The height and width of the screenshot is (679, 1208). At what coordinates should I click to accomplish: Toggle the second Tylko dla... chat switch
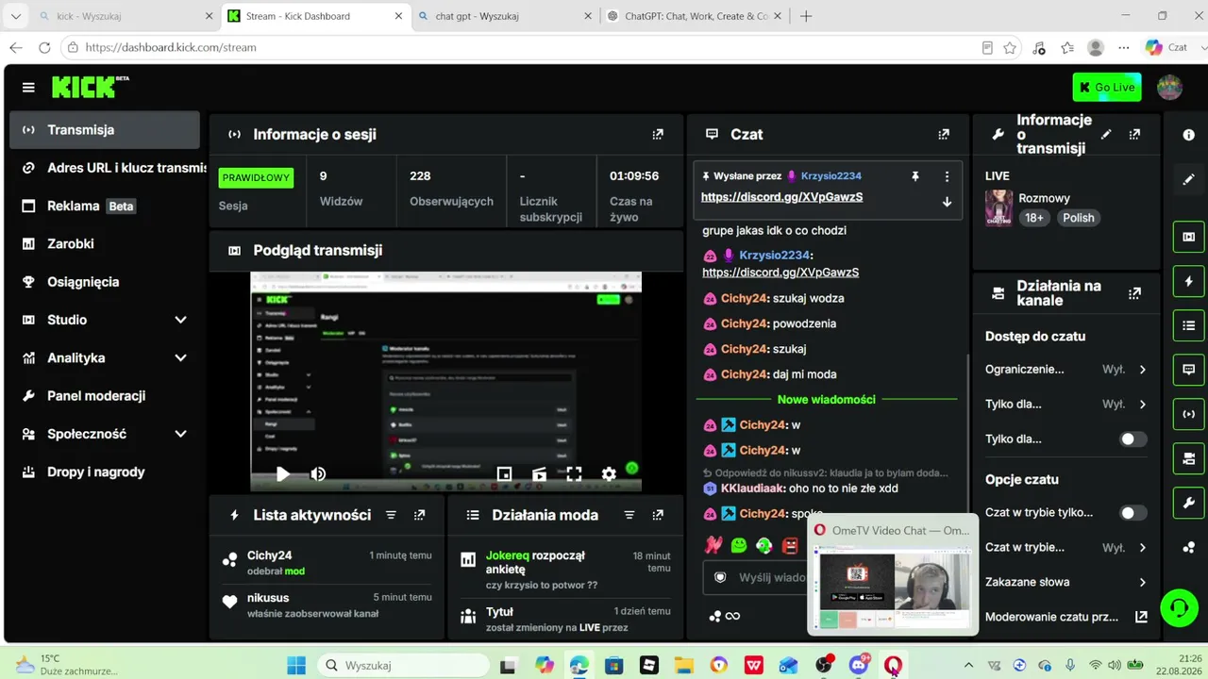tap(1133, 439)
